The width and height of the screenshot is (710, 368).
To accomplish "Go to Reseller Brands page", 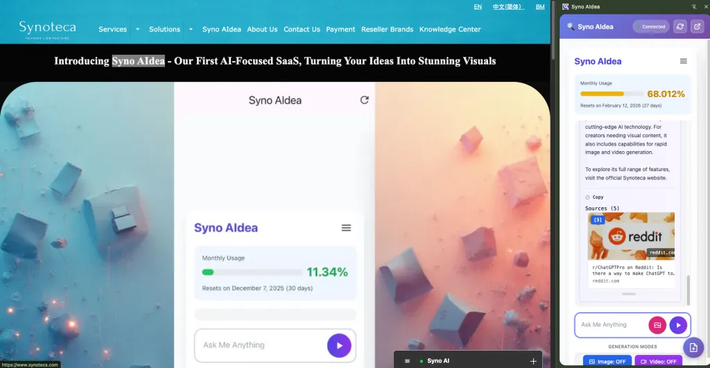I will [387, 29].
